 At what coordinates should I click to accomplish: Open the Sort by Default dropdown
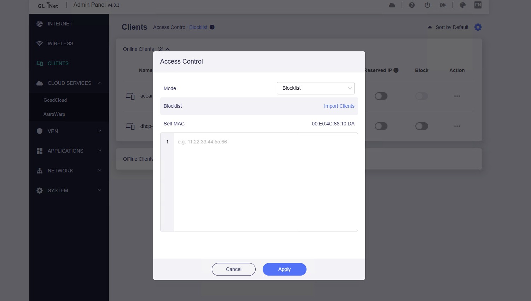coord(448,27)
